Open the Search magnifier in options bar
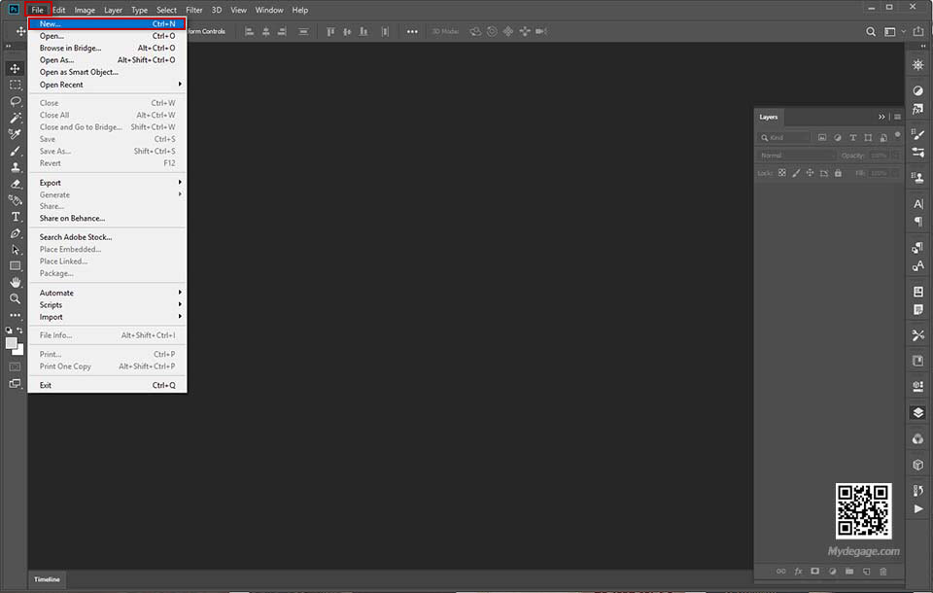Image resolution: width=933 pixels, height=593 pixels. click(871, 31)
